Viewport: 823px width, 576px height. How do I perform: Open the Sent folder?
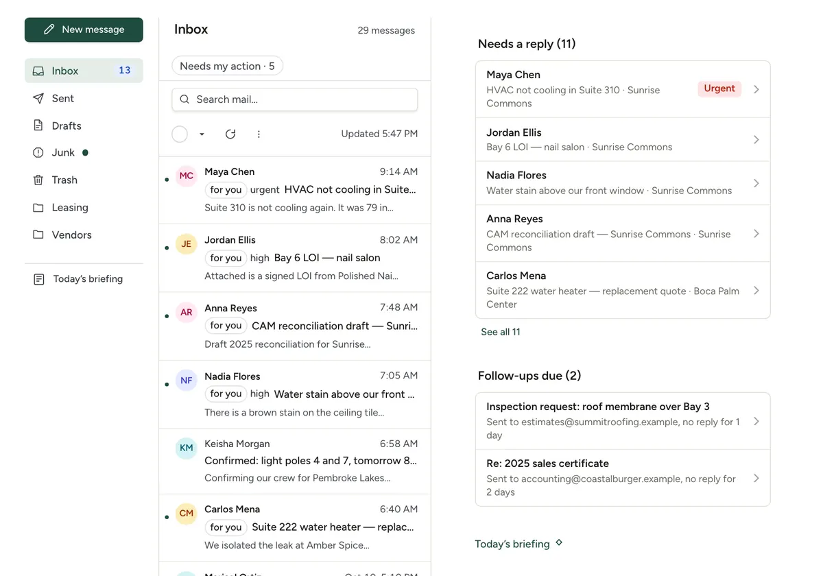84,98
